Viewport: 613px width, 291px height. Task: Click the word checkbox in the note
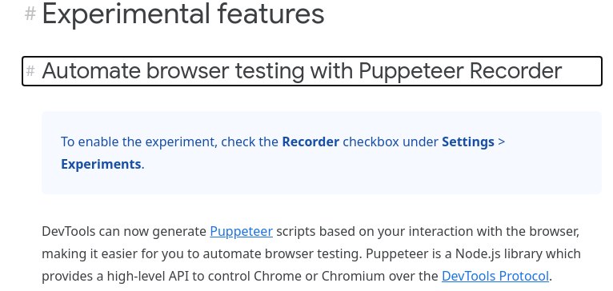pos(369,142)
